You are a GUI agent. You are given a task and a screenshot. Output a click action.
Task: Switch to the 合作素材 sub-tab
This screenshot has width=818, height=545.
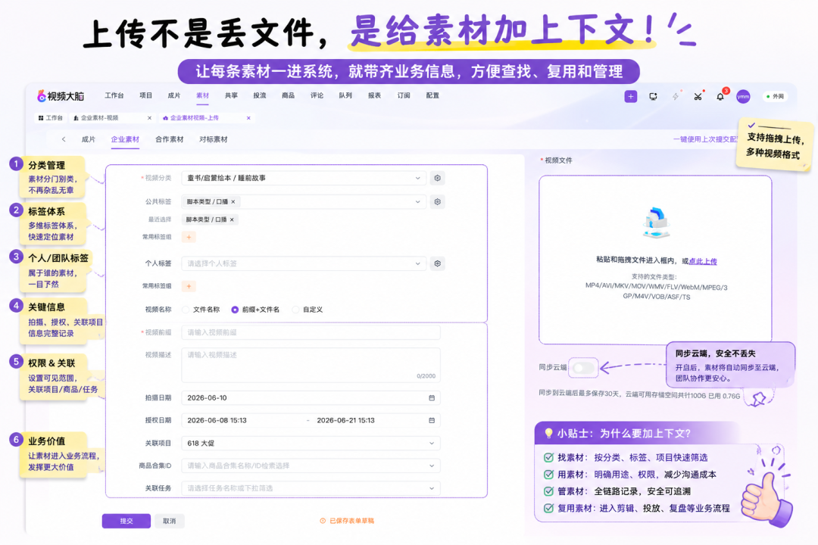170,139
